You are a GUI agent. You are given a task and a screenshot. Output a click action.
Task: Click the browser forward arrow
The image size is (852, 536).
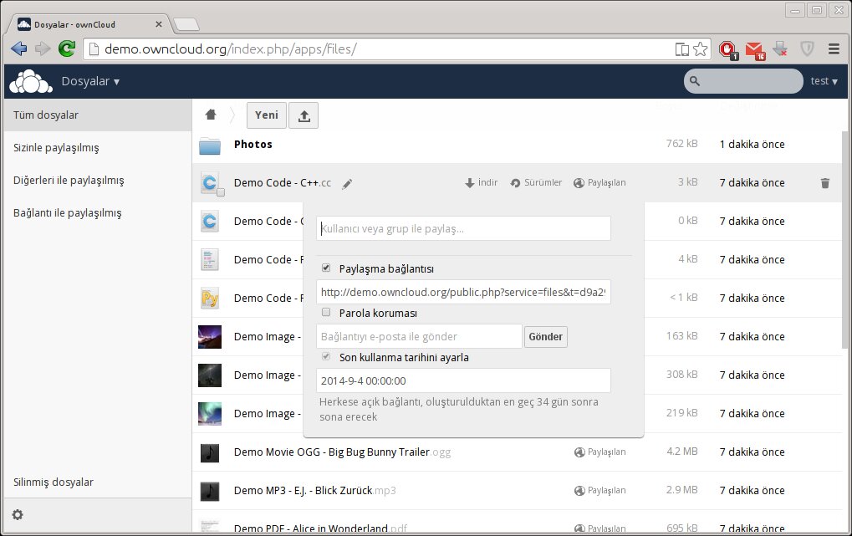click(43, 49)
